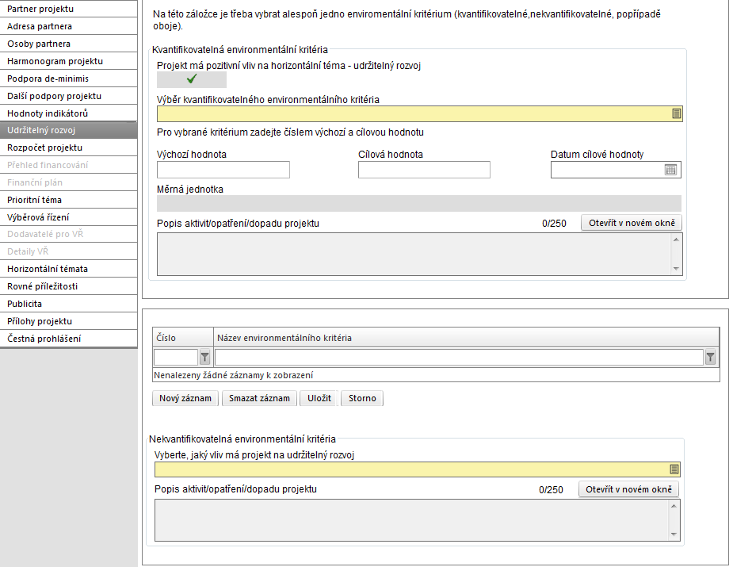Select the greyed-out Finanční plán sidebar item

pos(69,182)
